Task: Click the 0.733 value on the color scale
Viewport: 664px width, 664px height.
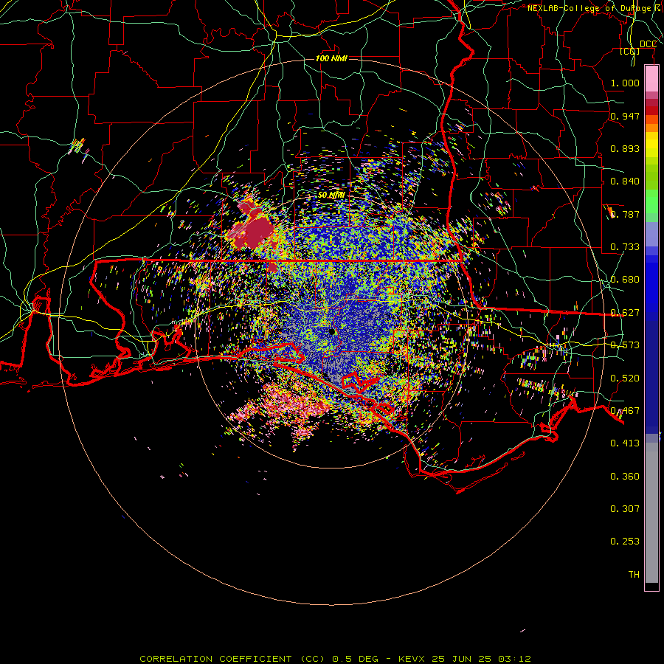Action: coord(625,247)
